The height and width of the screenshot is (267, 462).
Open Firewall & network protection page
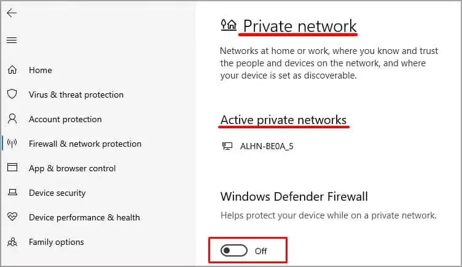coord(85,144)
